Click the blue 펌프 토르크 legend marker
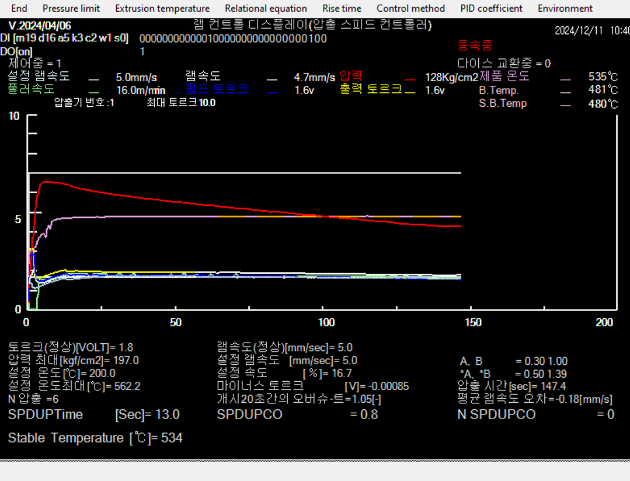This screenshot has width=630, height=481. 272,92
